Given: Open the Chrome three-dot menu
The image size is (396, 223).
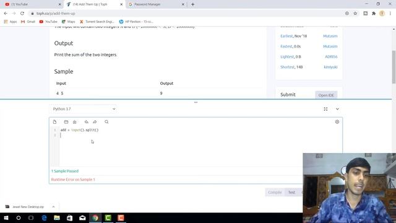Looking at the screenshot, I should pyautogui.click(x=390, y=14).
